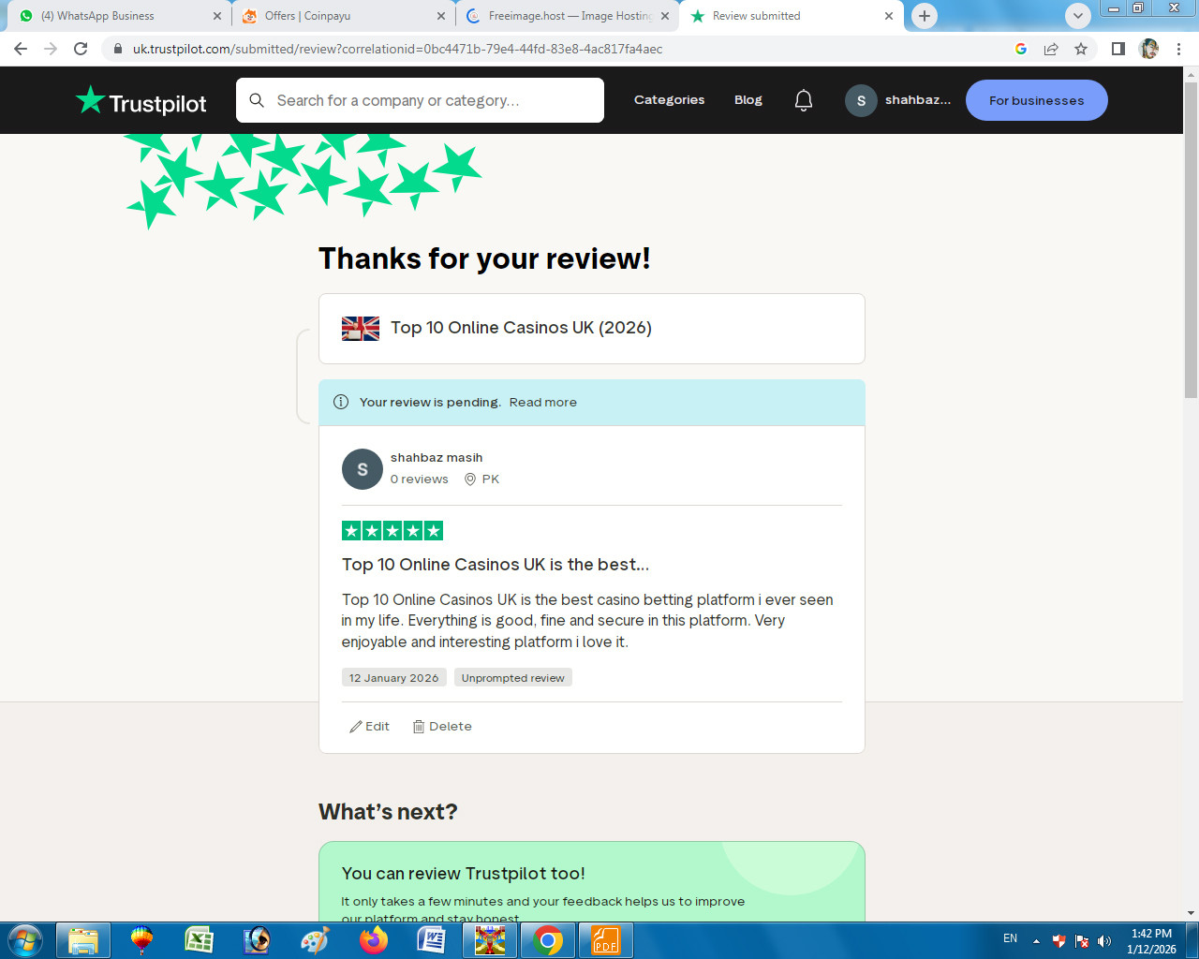Delete the submitted review
The width and height of the screenshot is (1199, 959).
[442, 727]
